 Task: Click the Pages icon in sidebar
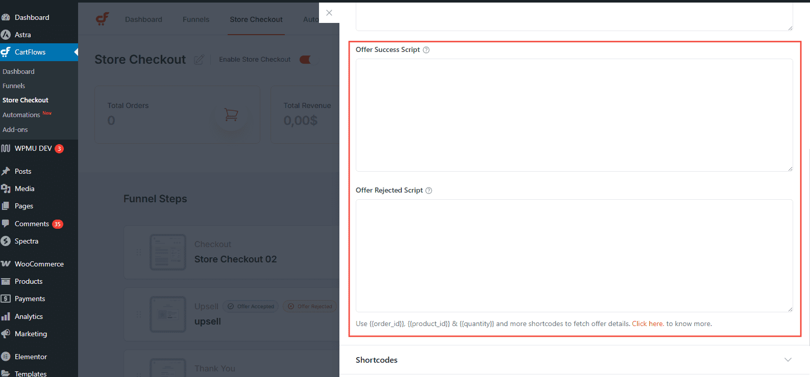point(6,206)
